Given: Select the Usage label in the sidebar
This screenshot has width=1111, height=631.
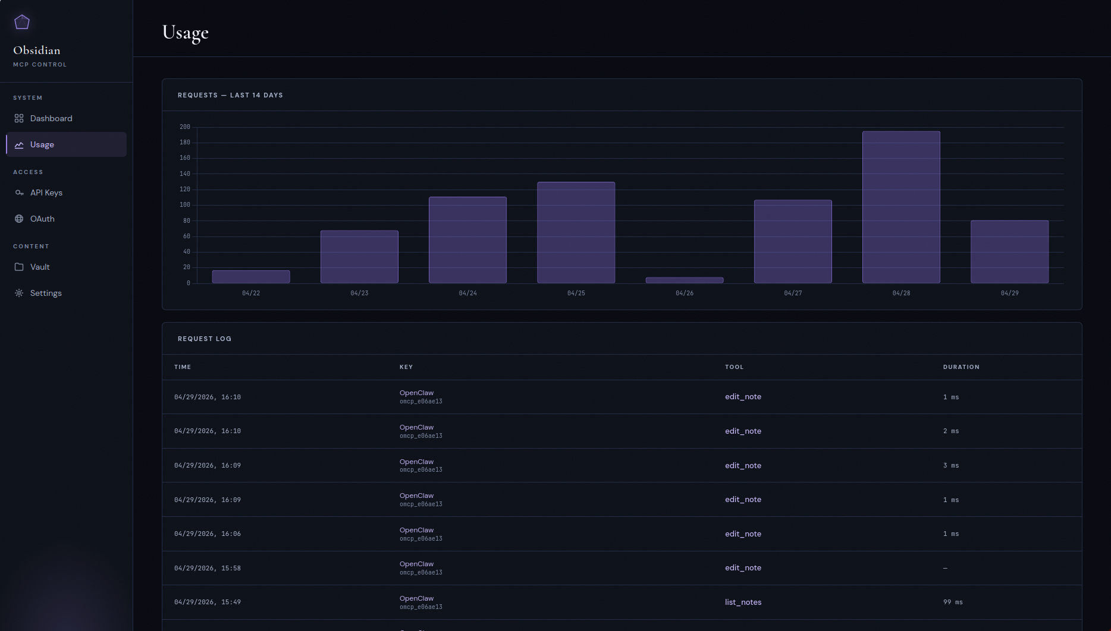Looking at the screenshot, I should tap(42, 144).
